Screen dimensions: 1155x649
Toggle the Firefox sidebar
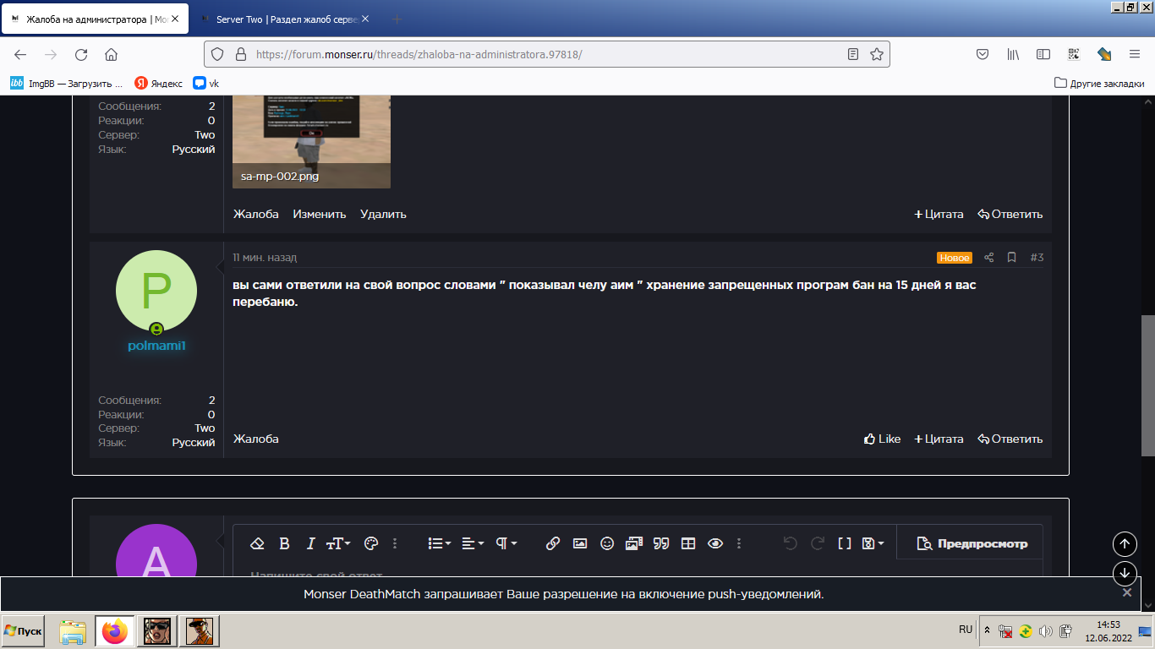point(1043,54)
